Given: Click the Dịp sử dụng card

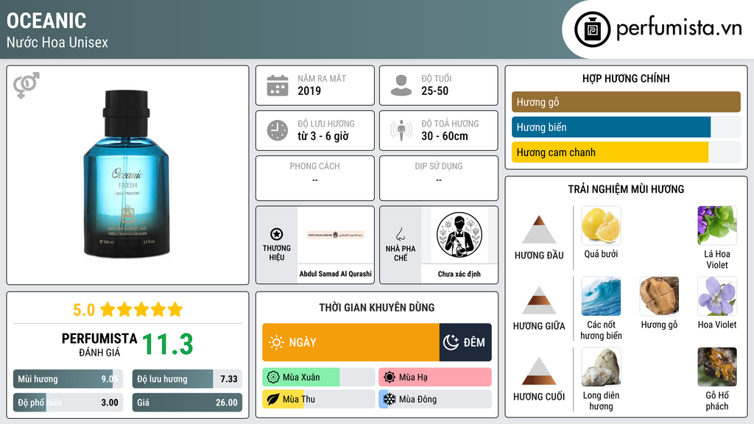Looking at the screenshot, I should pos(439,178).
